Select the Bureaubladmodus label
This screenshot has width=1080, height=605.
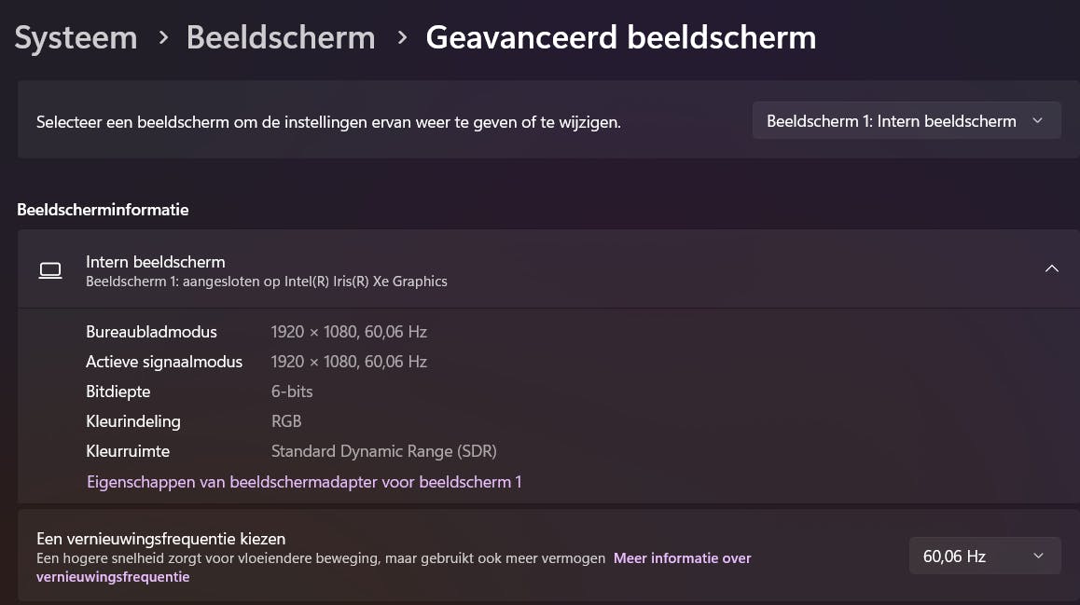pos(151,332)
